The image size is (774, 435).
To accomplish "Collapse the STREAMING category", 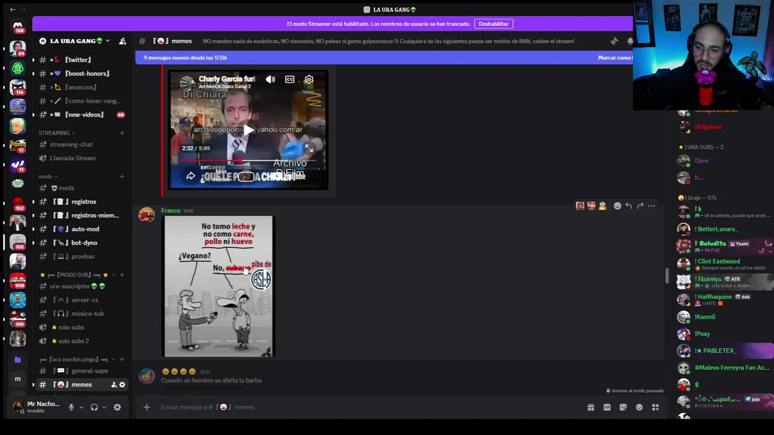I will click(x=57, y=133).
